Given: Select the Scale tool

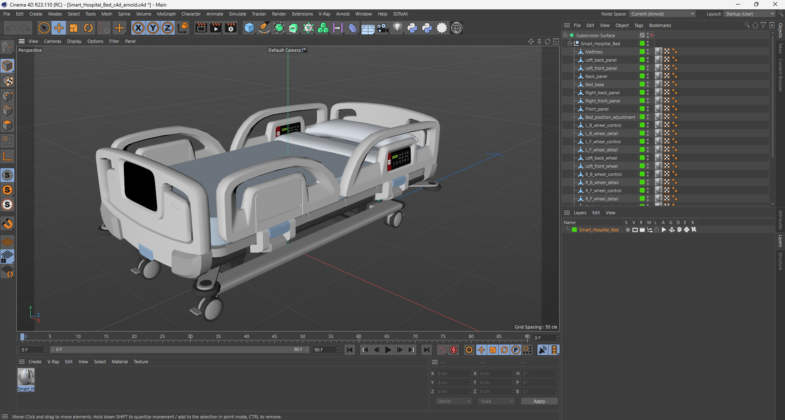Looking at the screenshot, I should [x=74, y=28].
